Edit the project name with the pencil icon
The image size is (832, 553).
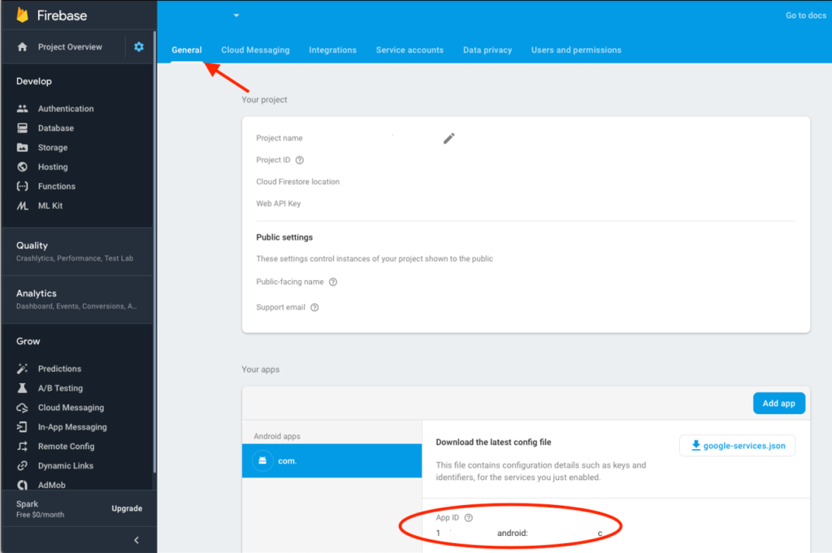[x=448, y=138]
